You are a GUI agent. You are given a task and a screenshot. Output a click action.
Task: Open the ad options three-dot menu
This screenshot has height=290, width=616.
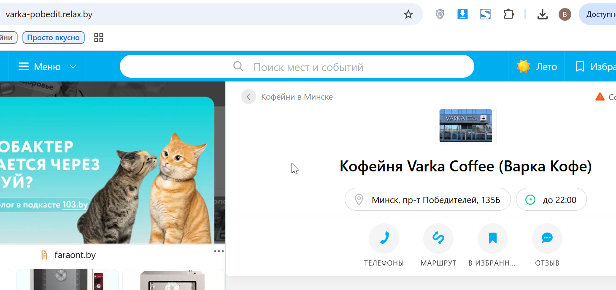pyautogui.click(x=219, y=251)
